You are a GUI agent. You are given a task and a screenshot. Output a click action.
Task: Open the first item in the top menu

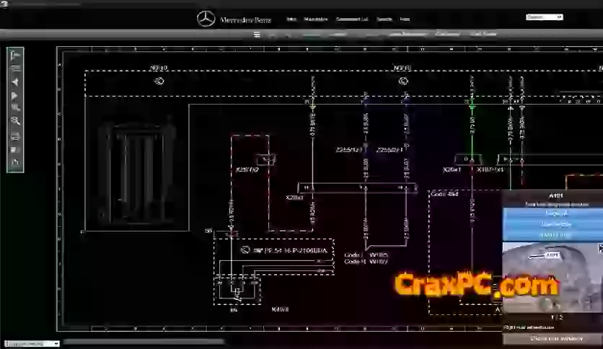[x=291, y=19]
